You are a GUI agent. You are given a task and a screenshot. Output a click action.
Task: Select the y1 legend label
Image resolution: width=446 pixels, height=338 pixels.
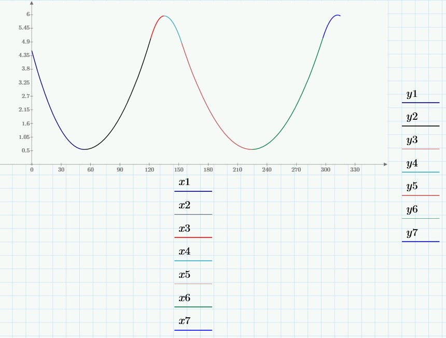[x=412, y=94]
